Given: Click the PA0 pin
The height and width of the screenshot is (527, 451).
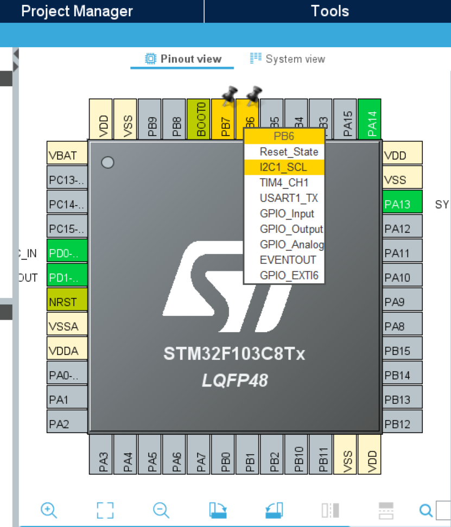Looking at the screenshot, I should pyautogui.click(x=67, y=372).
